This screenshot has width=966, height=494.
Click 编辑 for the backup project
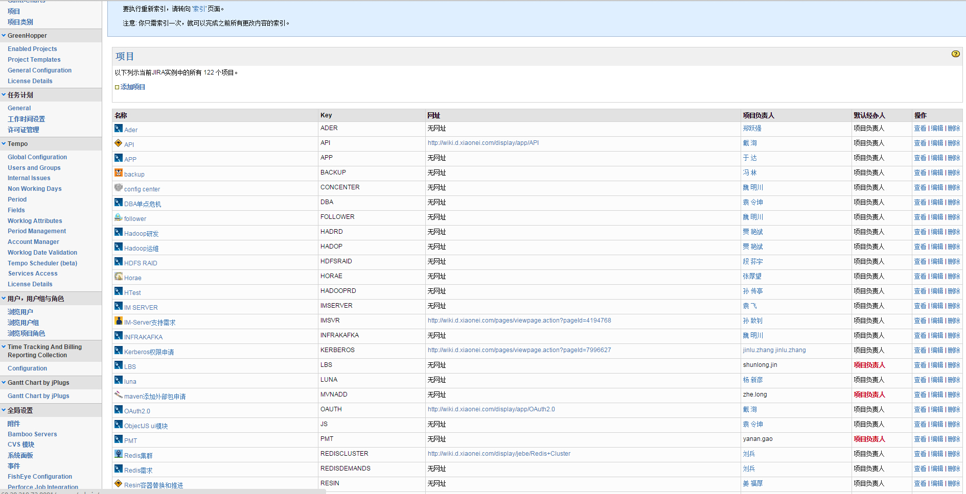pos(937,173)
